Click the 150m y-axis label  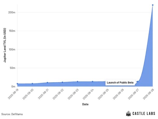[12, 31]
